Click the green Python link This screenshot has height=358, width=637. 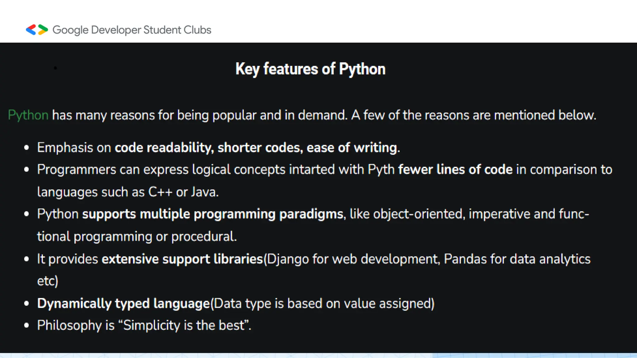click(x=28, y=115)
